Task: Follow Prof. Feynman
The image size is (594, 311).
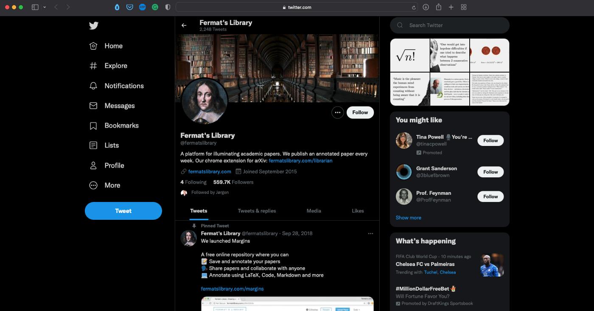Action: (x=490, y=196)
